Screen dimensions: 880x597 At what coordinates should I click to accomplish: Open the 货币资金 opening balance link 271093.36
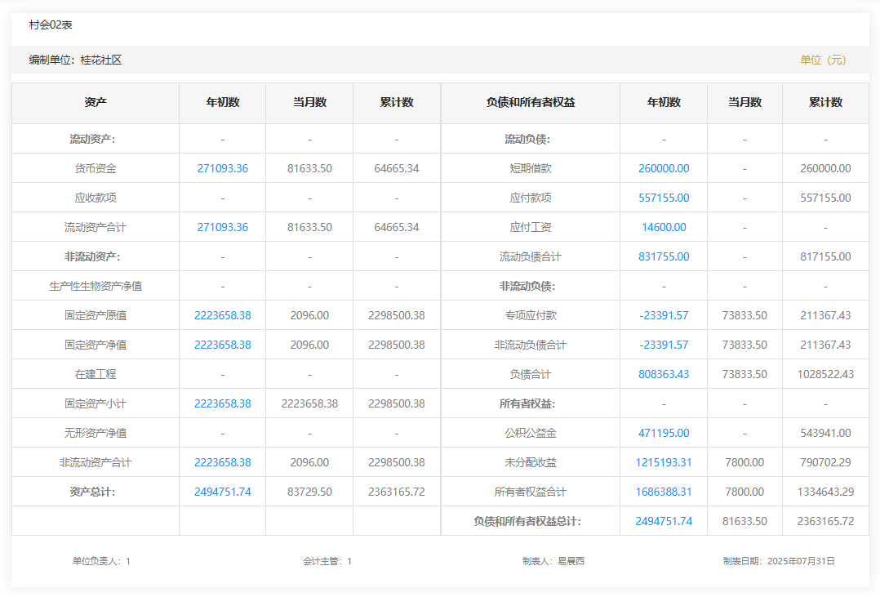pos(222,168)
